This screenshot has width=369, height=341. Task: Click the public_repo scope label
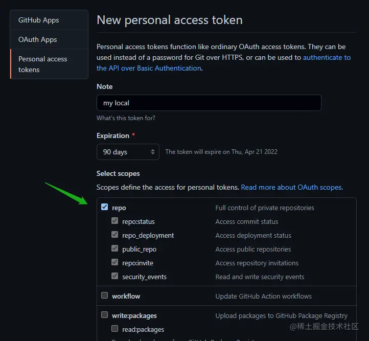tap(140, 249)
